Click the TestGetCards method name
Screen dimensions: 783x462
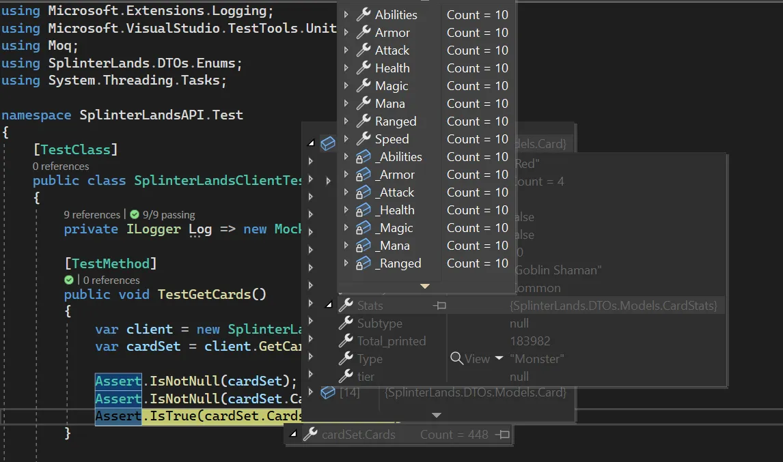[204, 294]
